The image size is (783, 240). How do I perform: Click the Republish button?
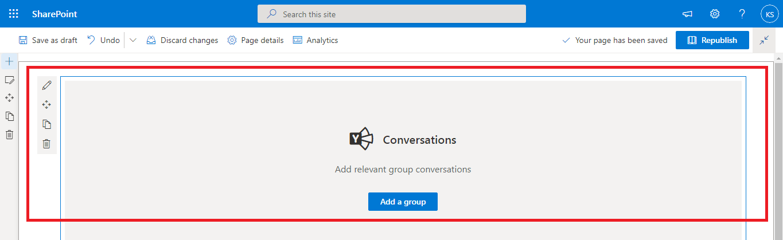[x=712, y=40]
